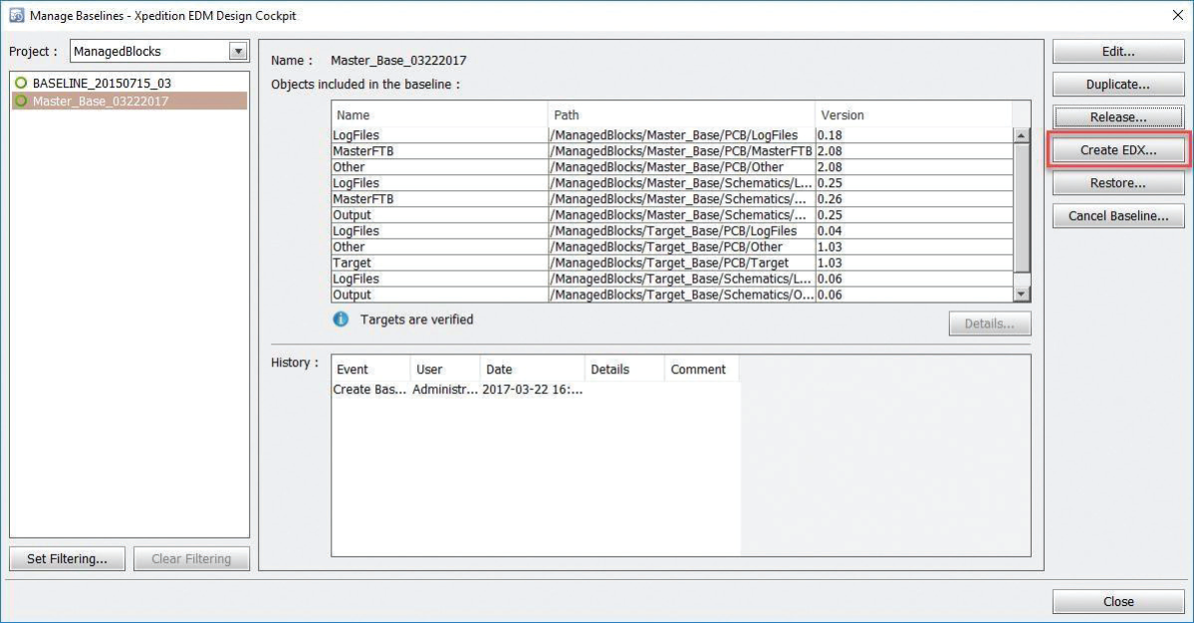
Task: Click the Date column header in History
Action: pos(532,369)
